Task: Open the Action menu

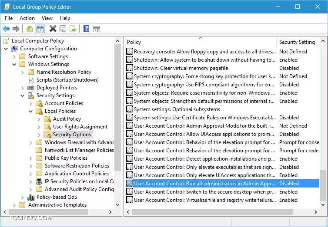Action: (x=27, y=18)
